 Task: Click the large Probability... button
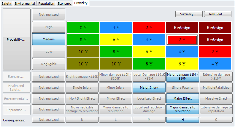click(16, 39)
